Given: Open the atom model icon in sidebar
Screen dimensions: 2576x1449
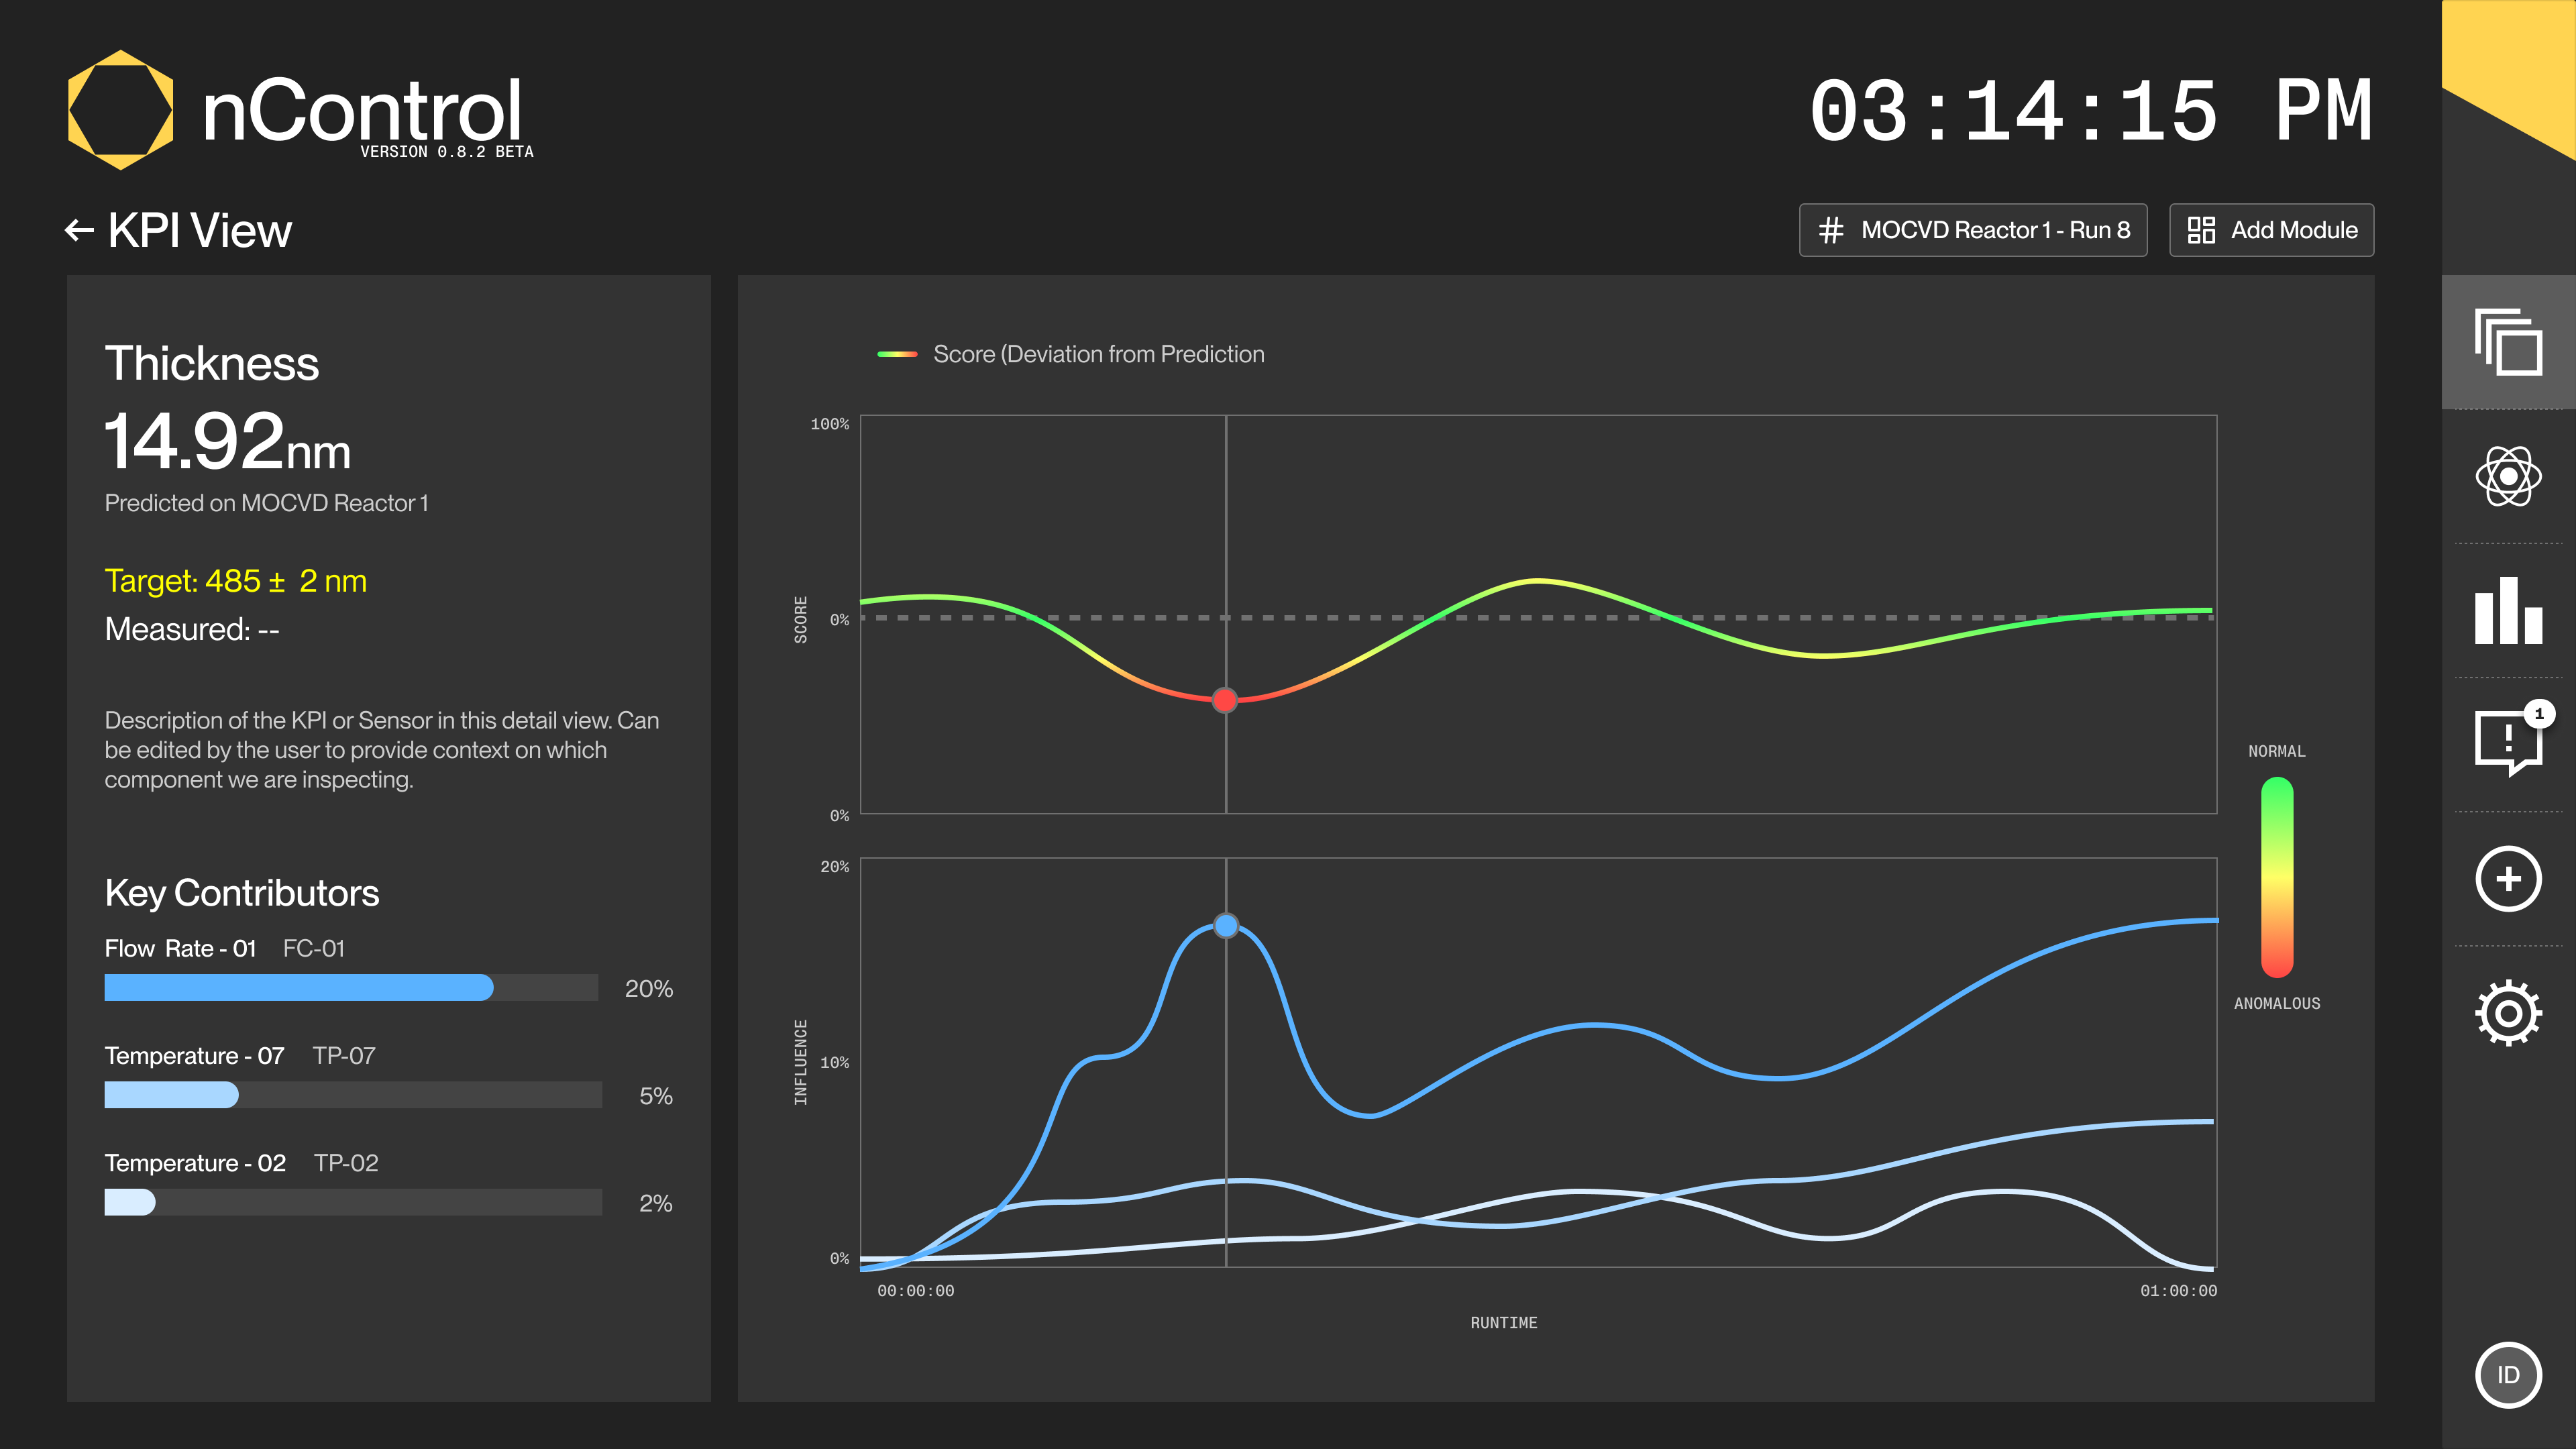Looking at the screenshot, I should coord(2507,477).
